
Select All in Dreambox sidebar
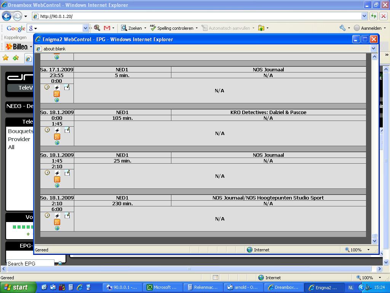(11, 147)
